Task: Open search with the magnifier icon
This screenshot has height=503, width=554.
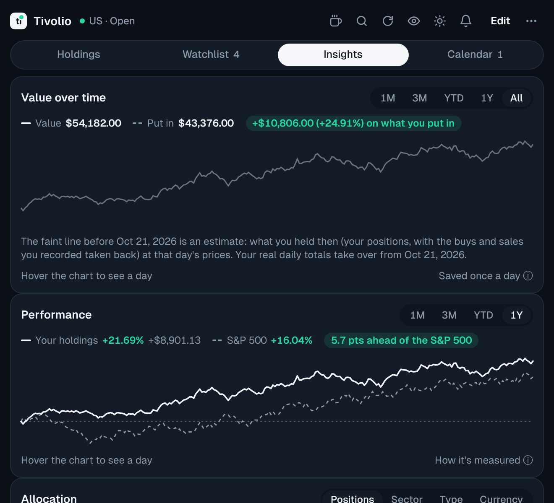Action: click(362, 21)
